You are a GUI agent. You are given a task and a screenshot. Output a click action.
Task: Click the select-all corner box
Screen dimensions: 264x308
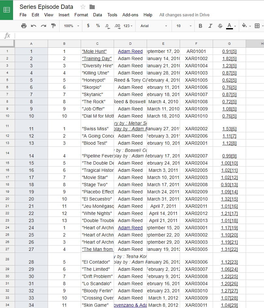click(7, 43)
